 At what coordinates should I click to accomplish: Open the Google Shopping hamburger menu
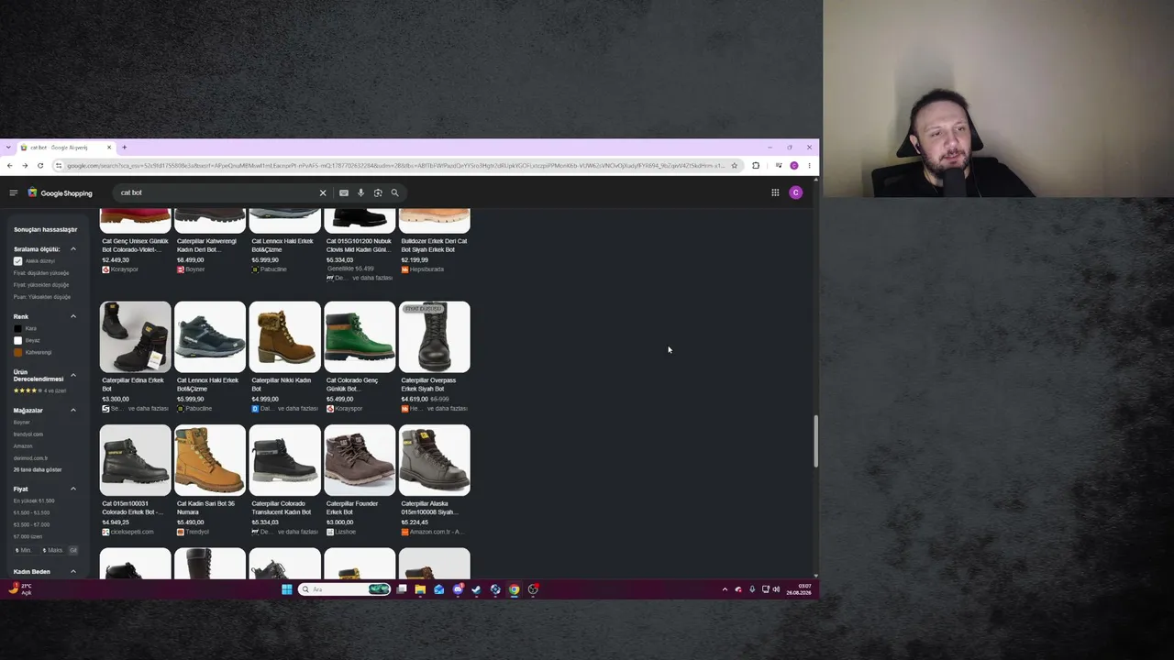point(14,192)
